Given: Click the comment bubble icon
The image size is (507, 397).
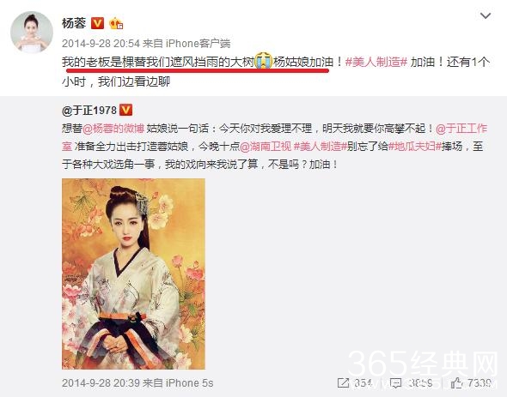Looking at the screenshot, I should coord(395,383).
